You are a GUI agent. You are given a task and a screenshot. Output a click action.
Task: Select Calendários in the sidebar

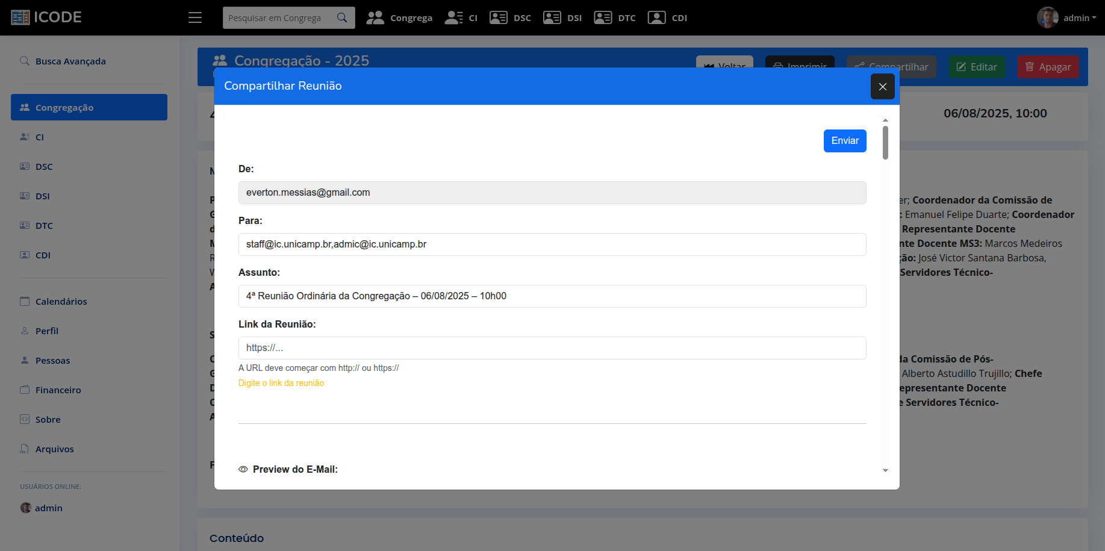pos(61,302)
